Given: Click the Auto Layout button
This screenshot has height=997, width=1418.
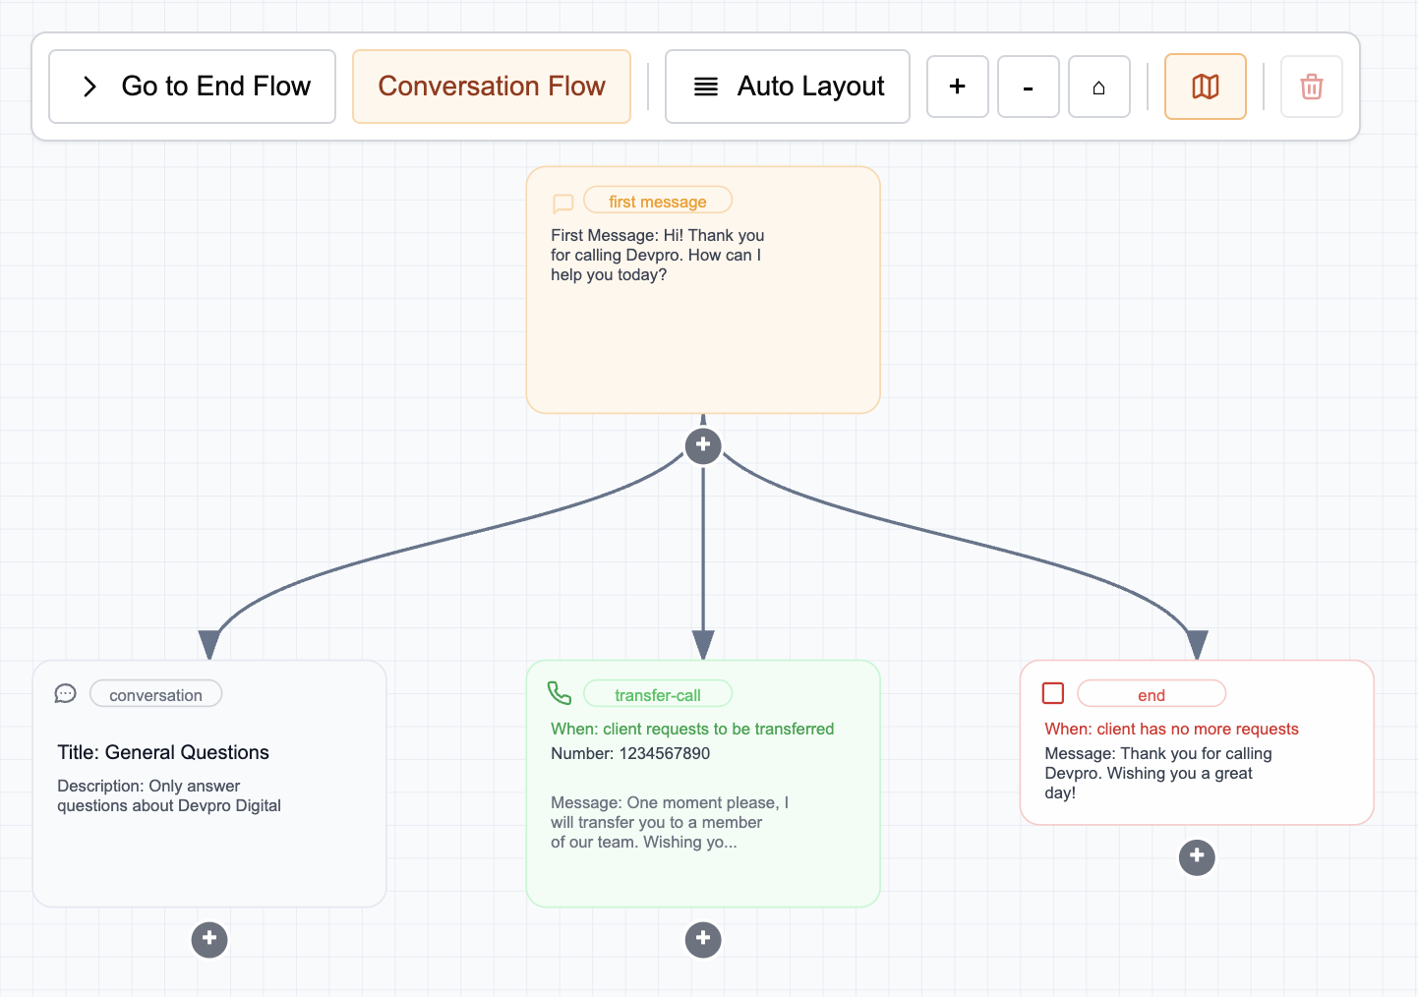Looking at the screenshot, I should tap(787, 87).
